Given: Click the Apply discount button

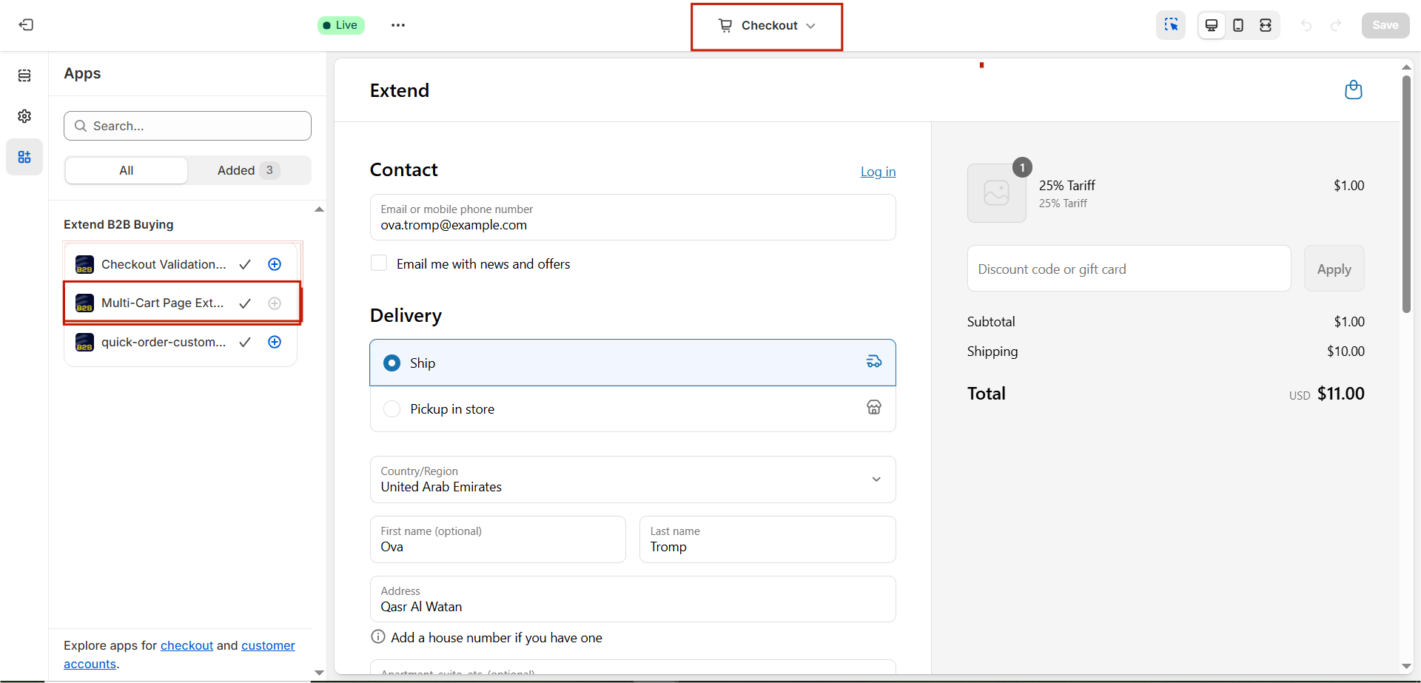Looking at the screenshot, I should [1334, 269].
